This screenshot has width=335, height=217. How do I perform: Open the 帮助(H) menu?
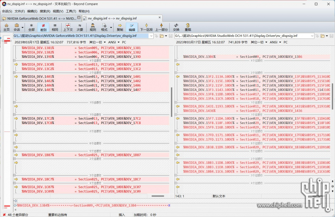84,11
